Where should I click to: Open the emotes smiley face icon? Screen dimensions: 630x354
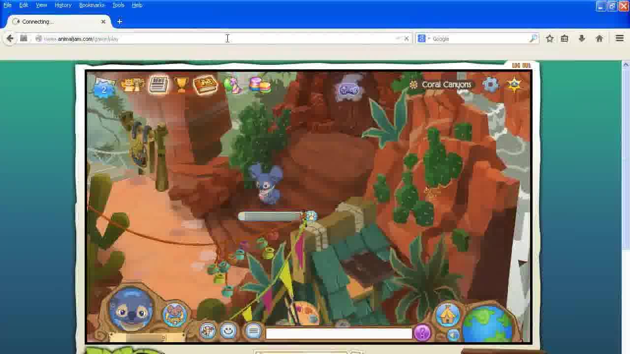[x=228, y=331]
